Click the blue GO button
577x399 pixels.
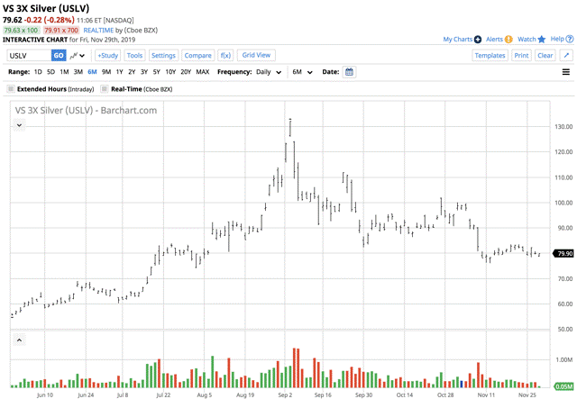[59, 56]
